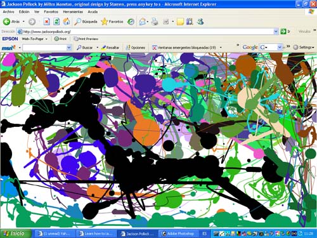This screenshot has height=238, width=317.
Task: Open the Favoritos star panel
Action: (112, 22)
